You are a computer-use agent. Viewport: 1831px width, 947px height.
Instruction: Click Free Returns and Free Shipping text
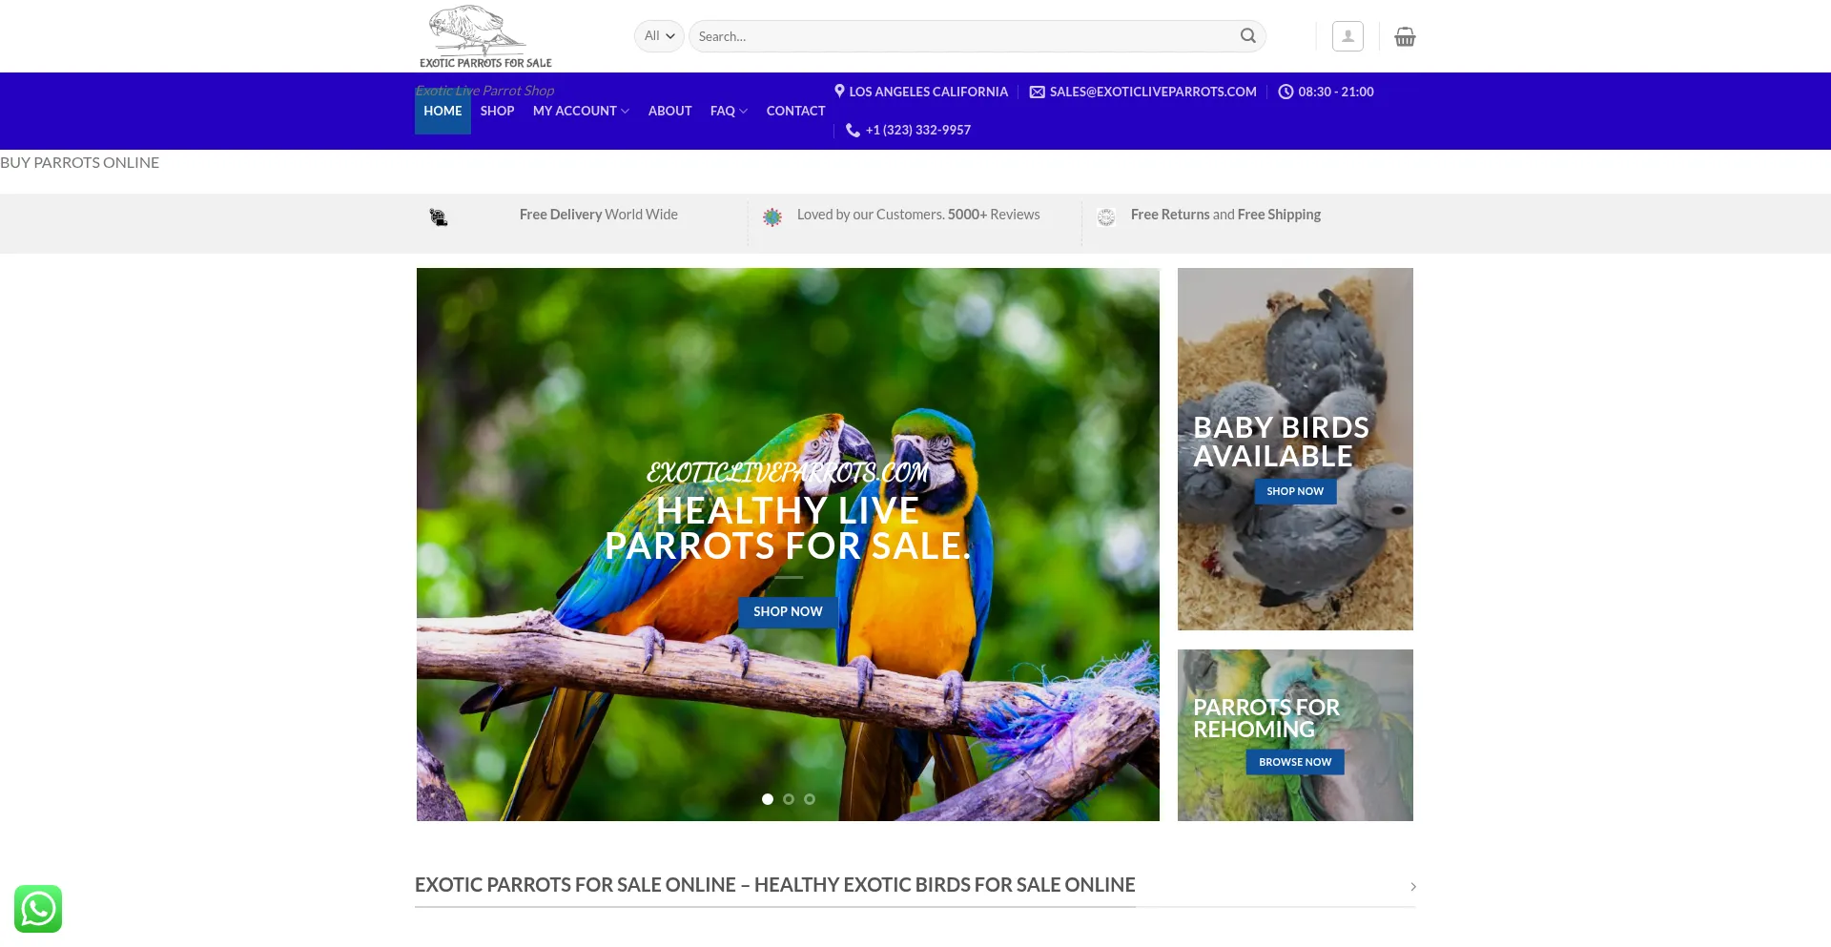[x=1225, y=215]
